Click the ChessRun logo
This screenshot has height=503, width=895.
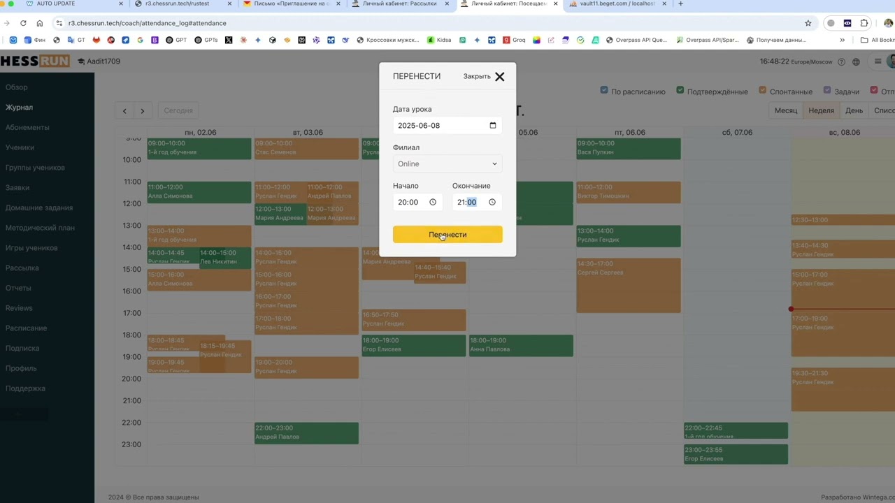35,62
